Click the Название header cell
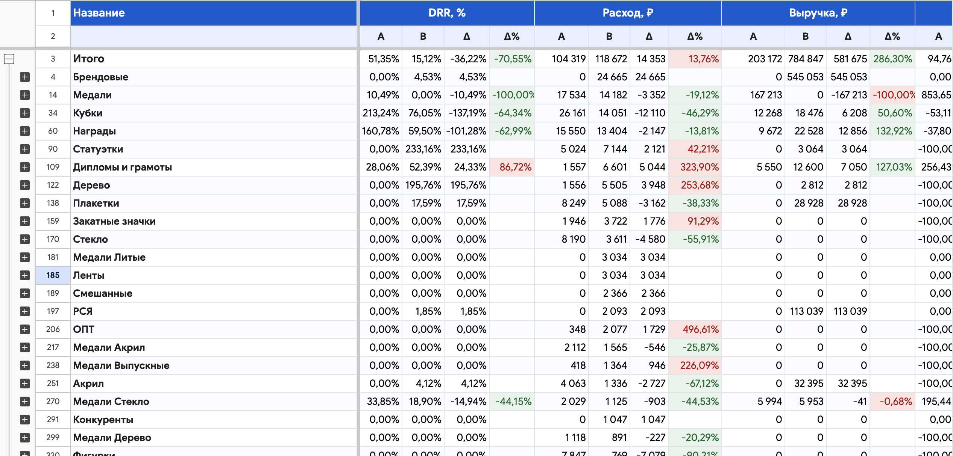This screenshot has width=953, height=456. point(214,13)
